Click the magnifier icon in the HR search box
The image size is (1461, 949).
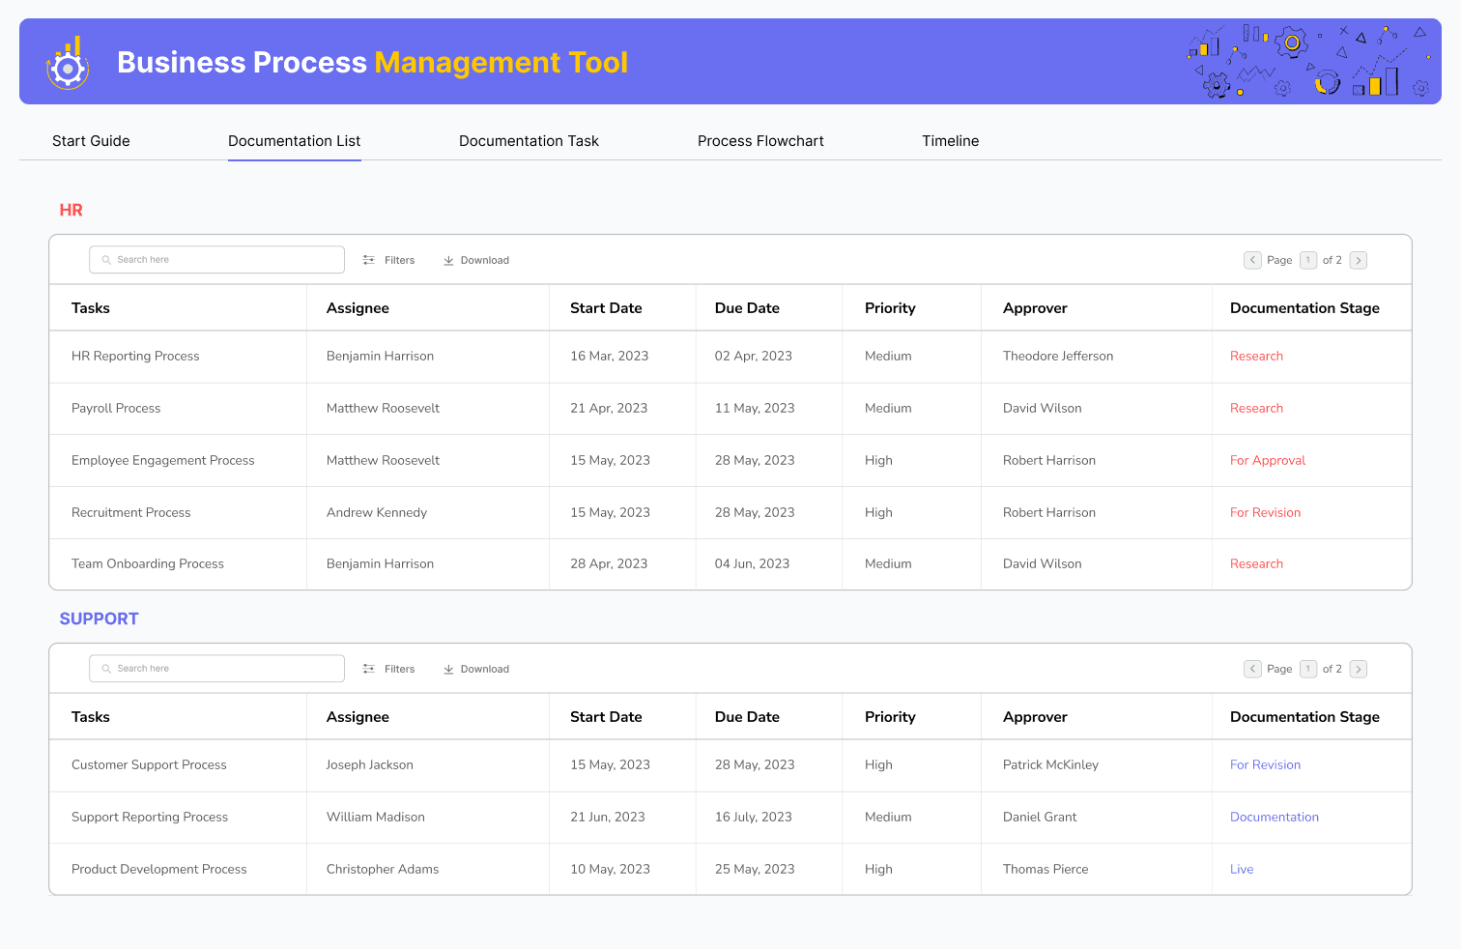(x=105, y=259)
